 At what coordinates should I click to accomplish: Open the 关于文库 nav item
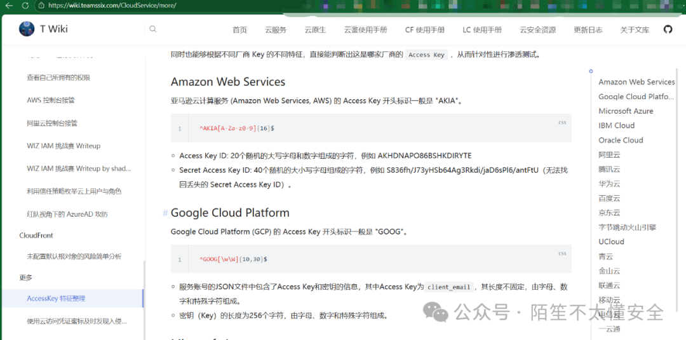pyautogui.click(x=635, y=30)
